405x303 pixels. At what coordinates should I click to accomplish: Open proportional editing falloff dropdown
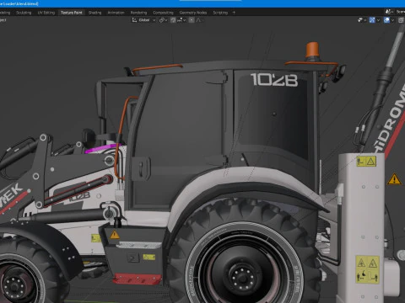pyautogui.click(x=199, y=20)
